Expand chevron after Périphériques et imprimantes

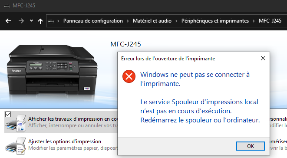click(254, 21)
